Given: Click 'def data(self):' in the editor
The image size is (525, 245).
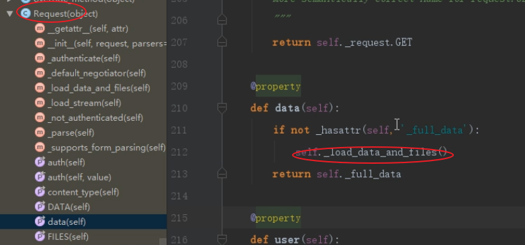Looking at the screenshot, I should coord(295,109).
